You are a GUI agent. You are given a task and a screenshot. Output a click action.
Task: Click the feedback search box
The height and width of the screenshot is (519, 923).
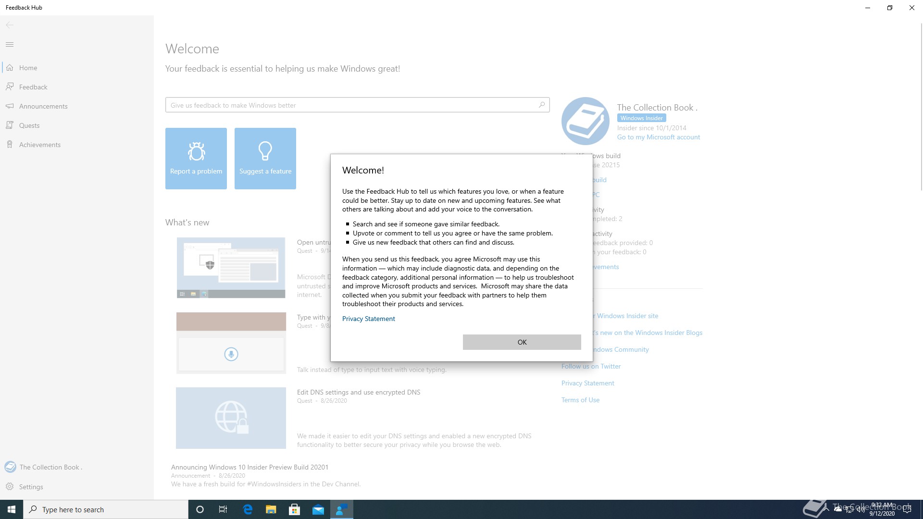click(357, 105)
